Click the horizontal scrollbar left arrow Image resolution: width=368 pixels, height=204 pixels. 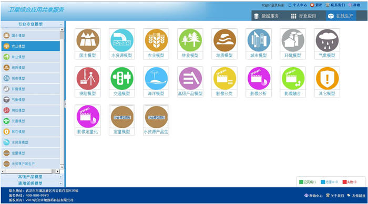click(x=3, y=171)
